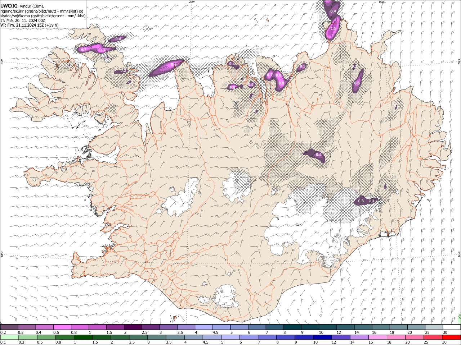461x345 pixels.
Task: Select the light lavender snow swatch between 4 and 4.5
Action: click(203, 327)
